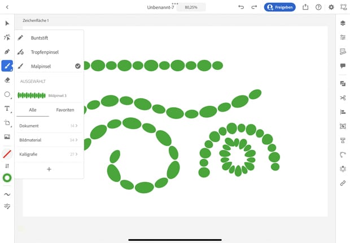Open the Settings gear
Image resolution: width=350 pixels, height=243 pixels.
[331, 7]
